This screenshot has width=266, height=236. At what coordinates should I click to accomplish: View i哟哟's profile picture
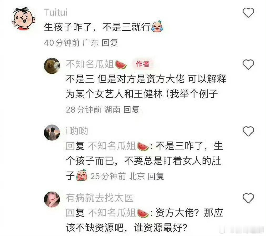click(52, 133)
